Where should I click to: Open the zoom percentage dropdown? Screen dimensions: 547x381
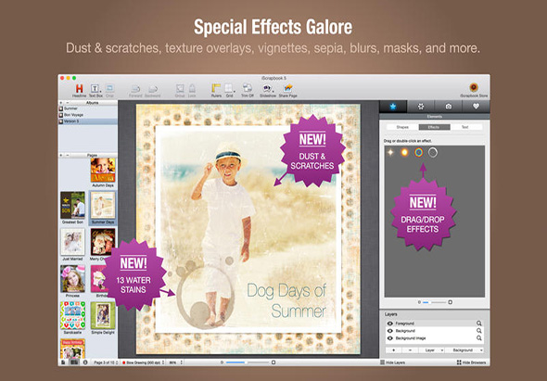click(175, 362)
